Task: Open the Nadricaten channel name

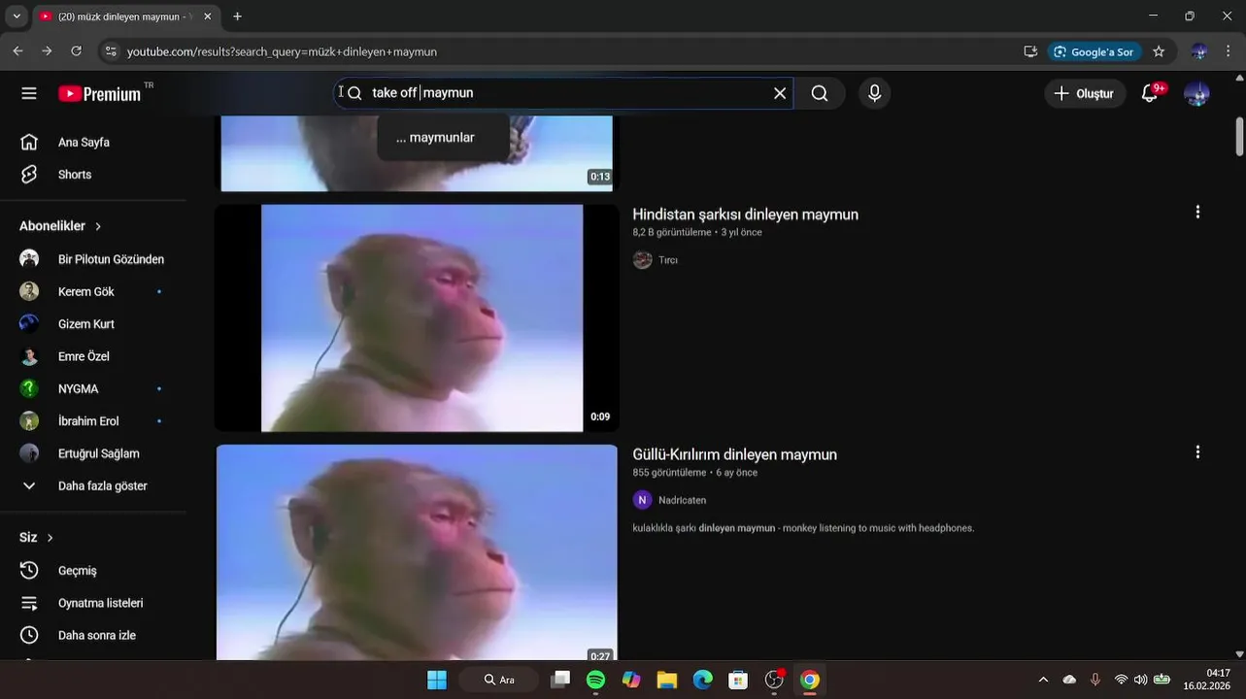Action: (x=682, y=500)
